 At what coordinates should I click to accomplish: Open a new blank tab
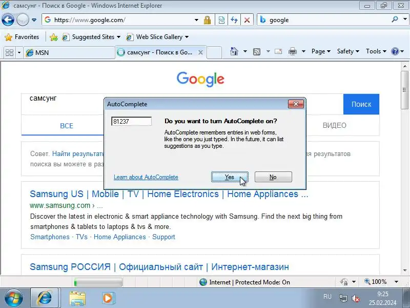(214, 52)
